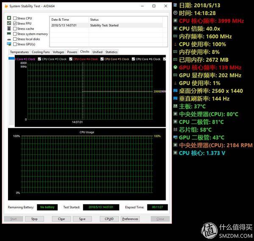Screen dimensions: 254x241
Task: Click the memory icon next to 已用内存
Action: (175, 59)
